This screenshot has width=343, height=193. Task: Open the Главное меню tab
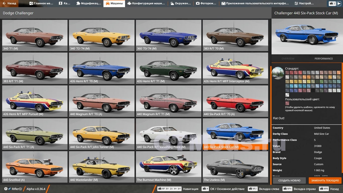pos(41,4)
